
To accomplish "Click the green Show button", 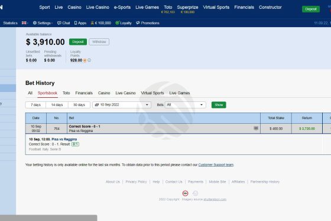I will coord(219,105).
